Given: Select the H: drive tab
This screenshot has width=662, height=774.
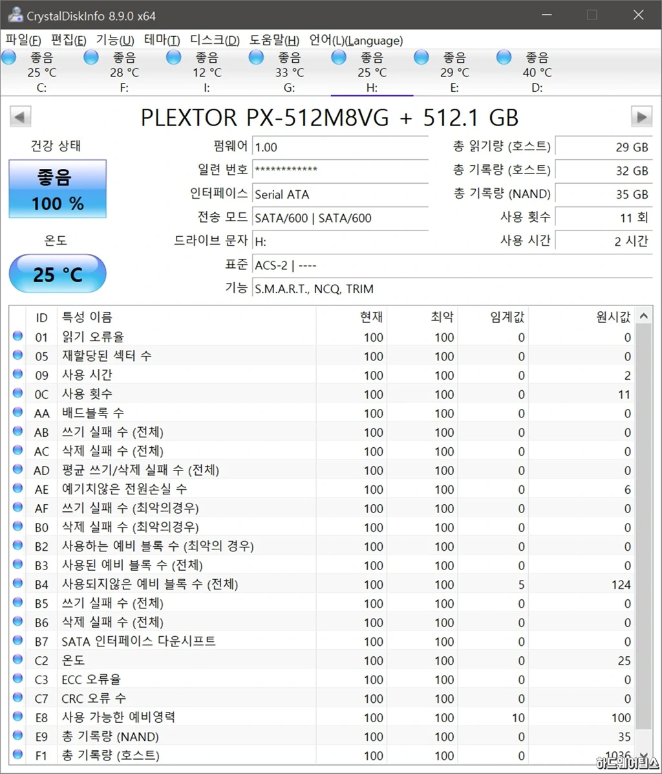Looking at the screenshot, I should coord(372,72).
